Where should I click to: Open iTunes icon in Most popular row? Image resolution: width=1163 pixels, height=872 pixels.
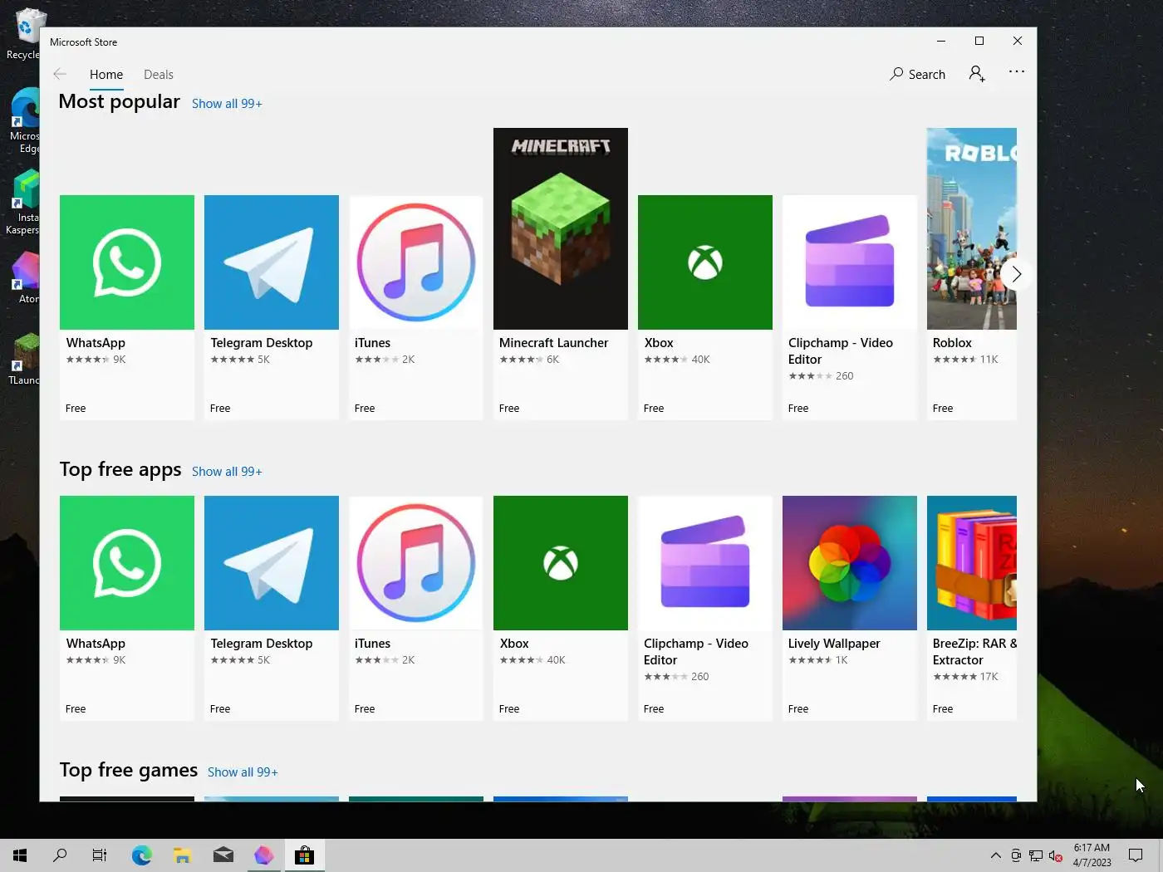pos(416,262)
